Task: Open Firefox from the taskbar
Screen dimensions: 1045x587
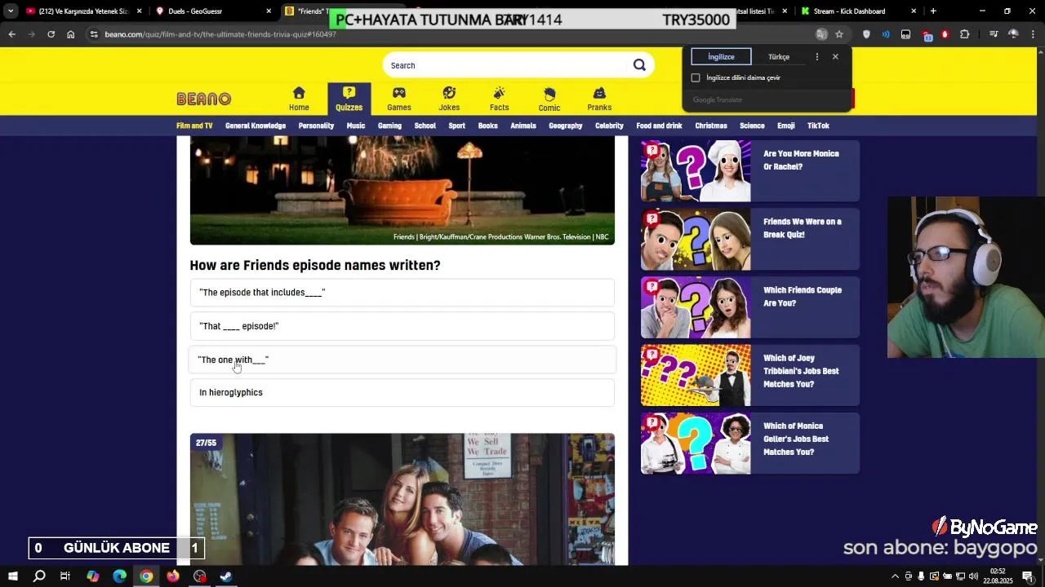Action: tap(173, 576)
